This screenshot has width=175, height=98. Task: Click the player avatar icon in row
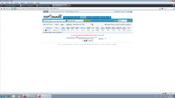(46, 30)
